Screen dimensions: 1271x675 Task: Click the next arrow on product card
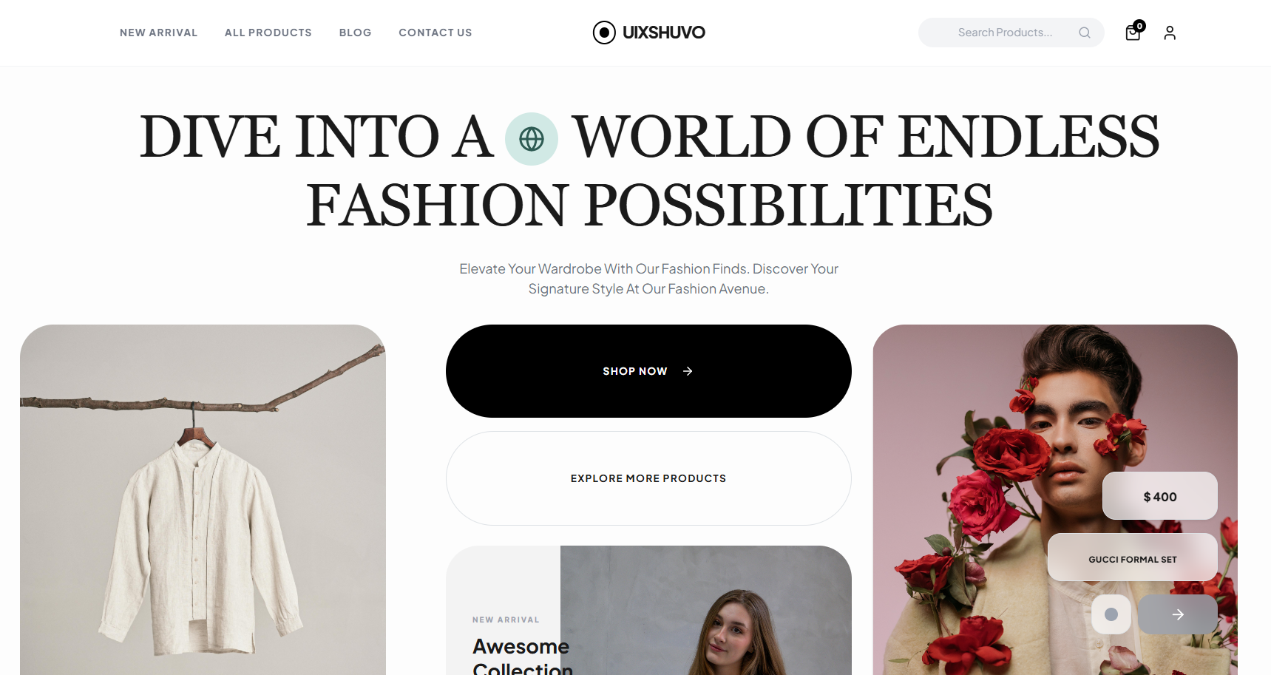tap(1178, 614)
